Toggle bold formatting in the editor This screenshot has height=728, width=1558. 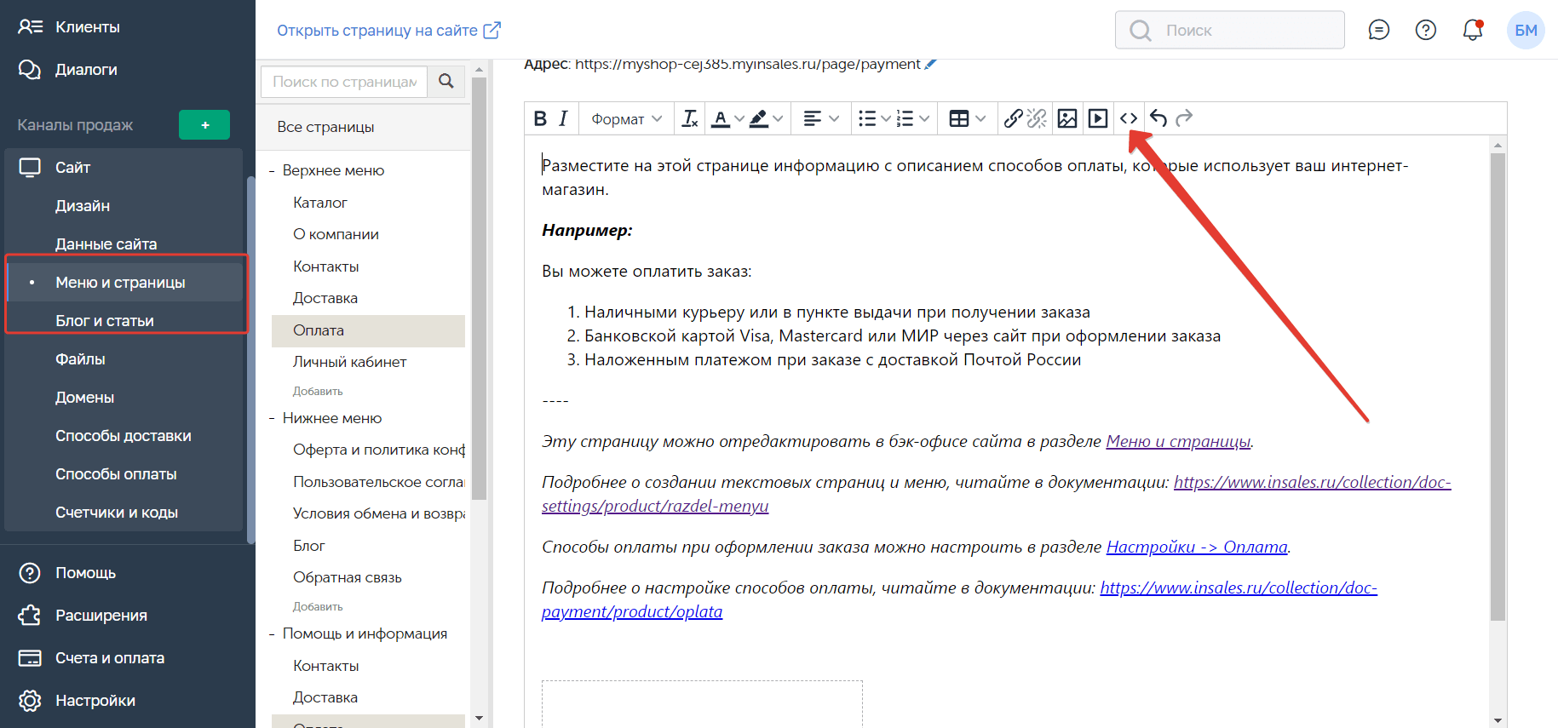[540, 118]
